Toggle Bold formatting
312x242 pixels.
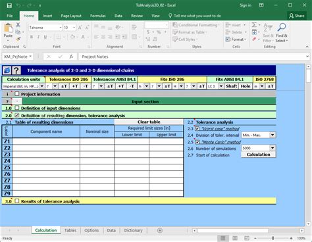point(32,37)
